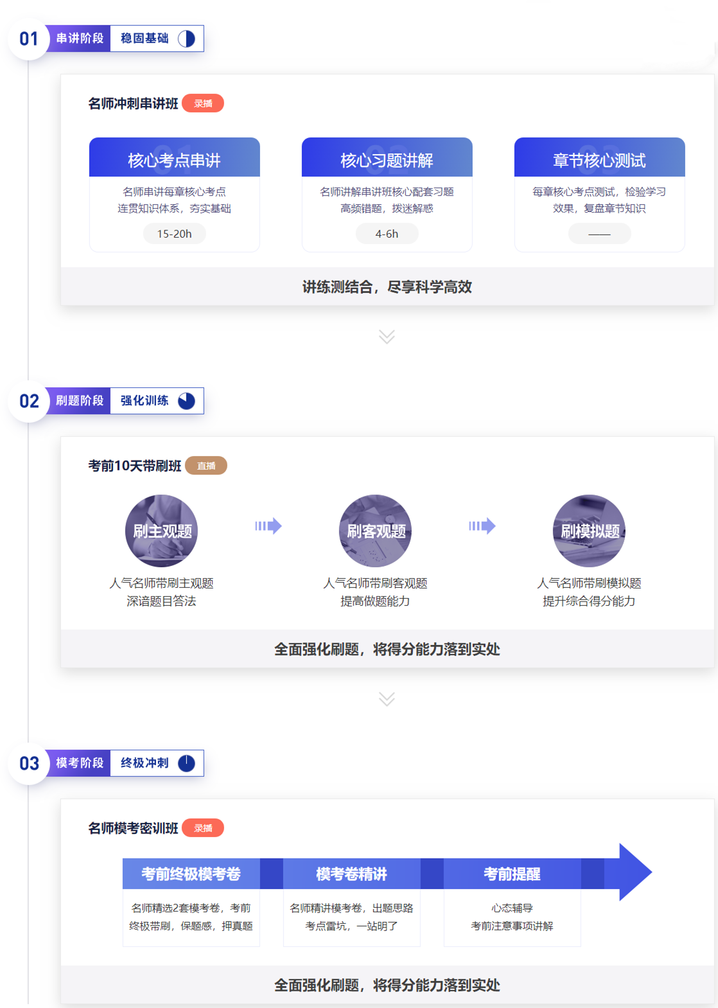Click arrow between 刷客观题 and 刷模拟题
The image size is (718, 1008).
tap(482, 526)
